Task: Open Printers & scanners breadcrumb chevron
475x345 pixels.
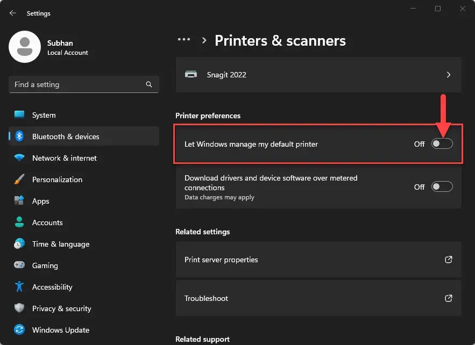Action: coord(204,40)
